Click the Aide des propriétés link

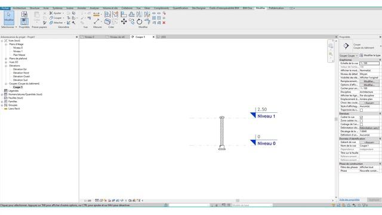pos(349,200)
